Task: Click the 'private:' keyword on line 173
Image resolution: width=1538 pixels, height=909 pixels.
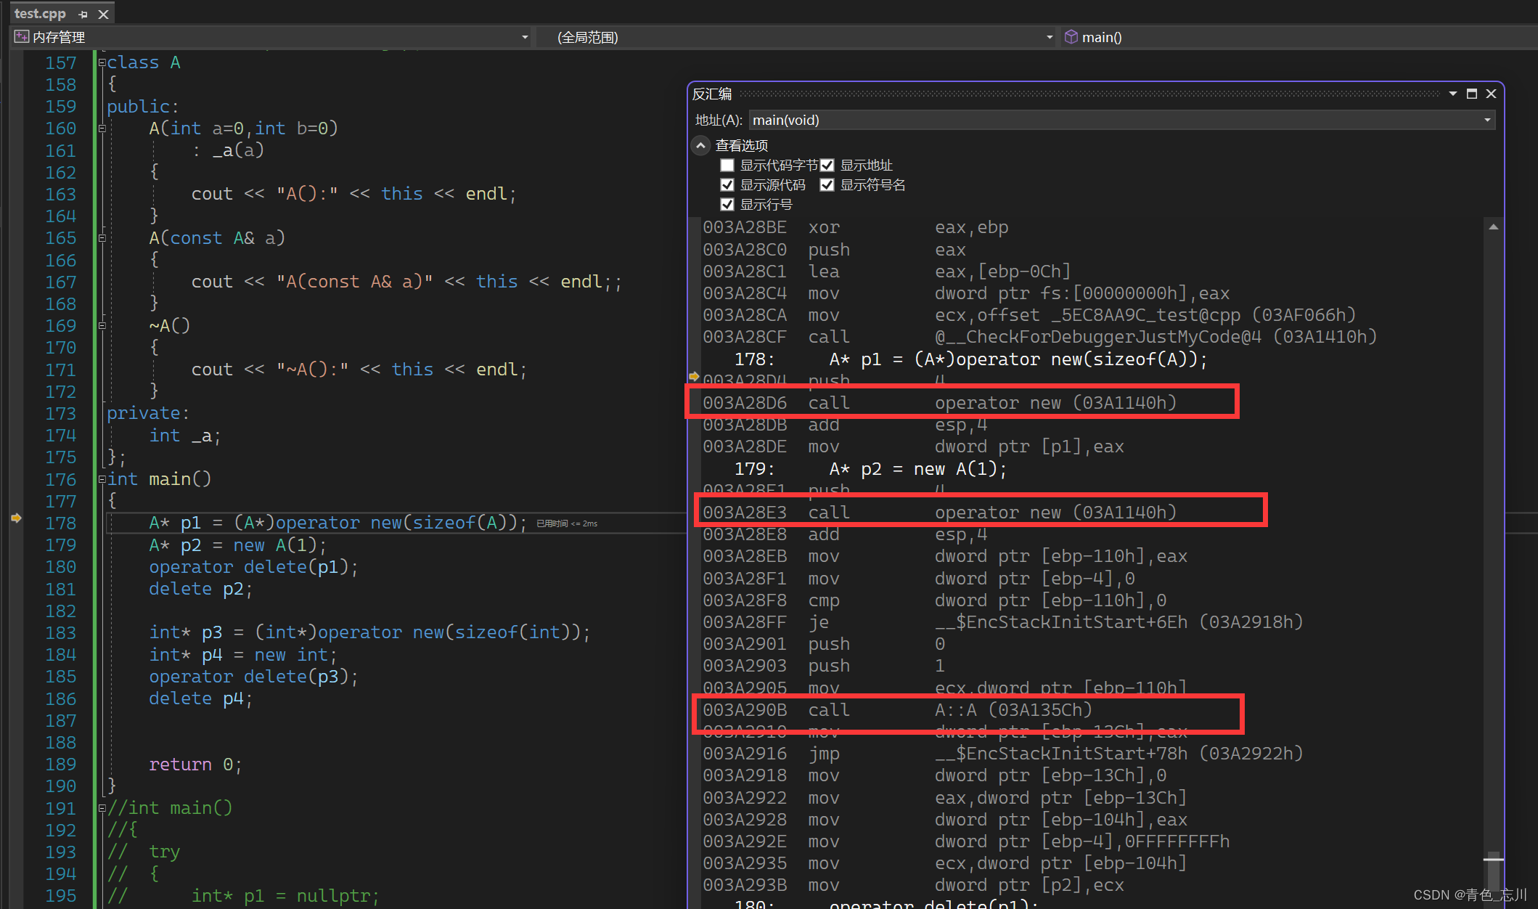Action: click(148, 413)
